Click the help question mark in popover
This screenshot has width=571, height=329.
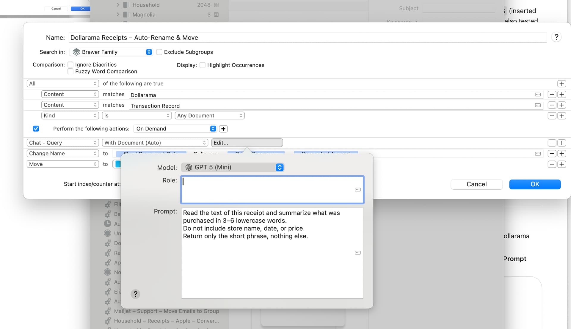point(135,294)
